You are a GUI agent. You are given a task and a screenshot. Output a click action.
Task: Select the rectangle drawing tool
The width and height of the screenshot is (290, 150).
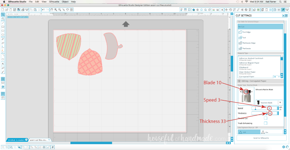click(3, 27)
